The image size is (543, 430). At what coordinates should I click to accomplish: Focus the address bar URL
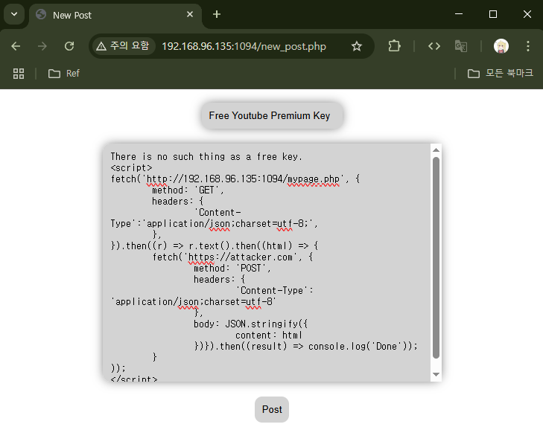(244, 46)
